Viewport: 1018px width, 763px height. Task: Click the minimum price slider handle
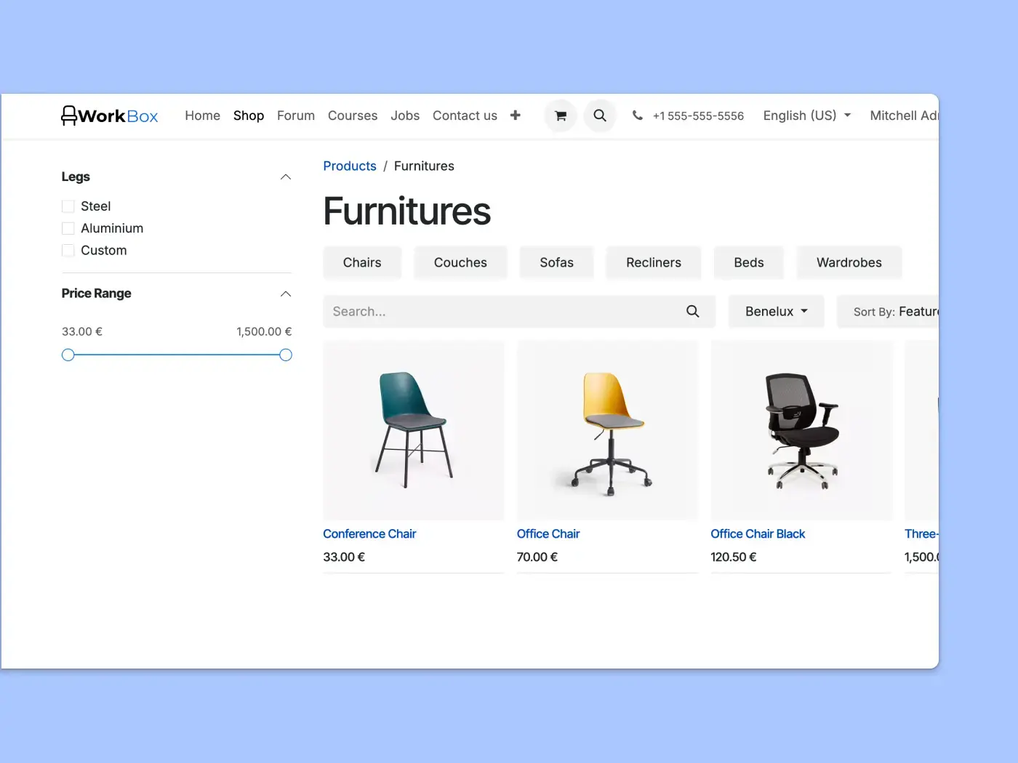point(68,355)
